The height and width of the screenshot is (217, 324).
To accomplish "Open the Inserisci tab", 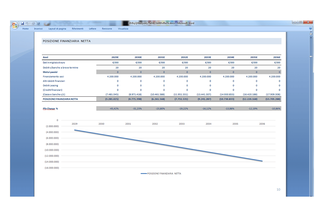I will 38,29.
